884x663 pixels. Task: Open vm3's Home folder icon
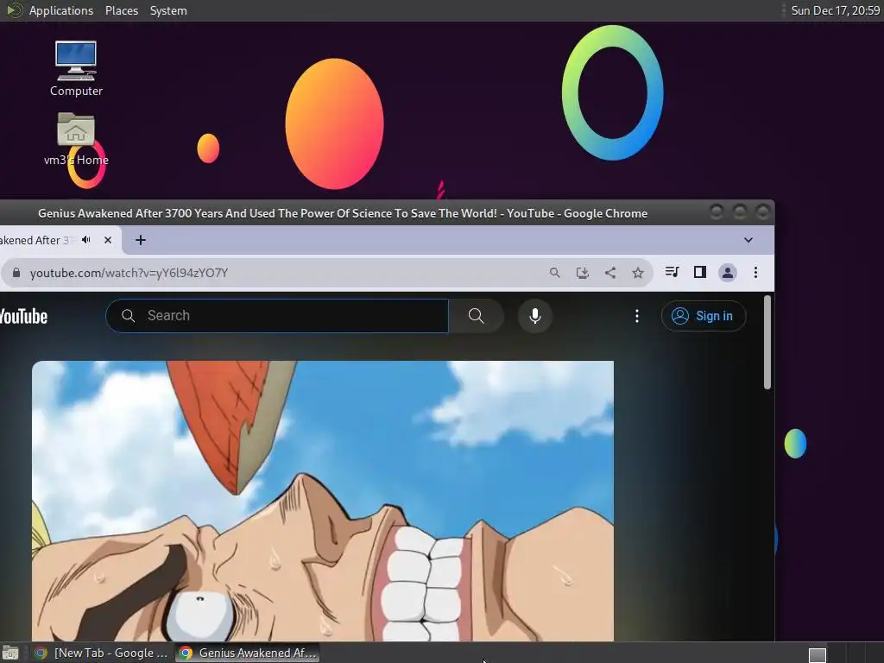[x=76, y=139]
